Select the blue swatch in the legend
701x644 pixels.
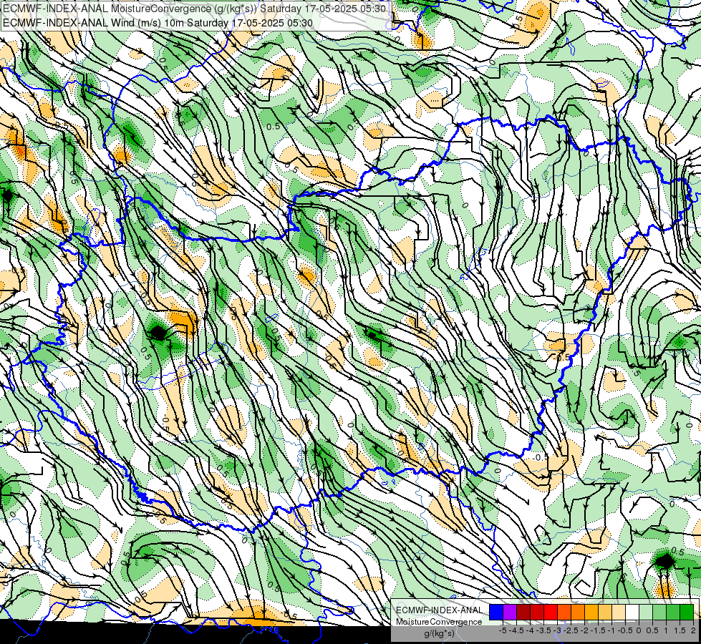[496, 613]
